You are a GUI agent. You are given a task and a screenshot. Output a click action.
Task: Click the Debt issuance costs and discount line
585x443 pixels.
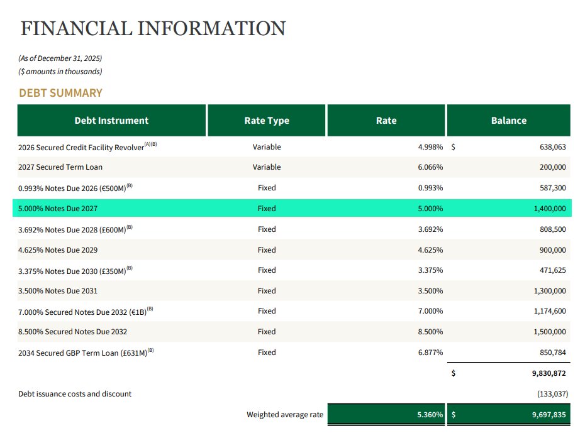[x=74, y=393]
